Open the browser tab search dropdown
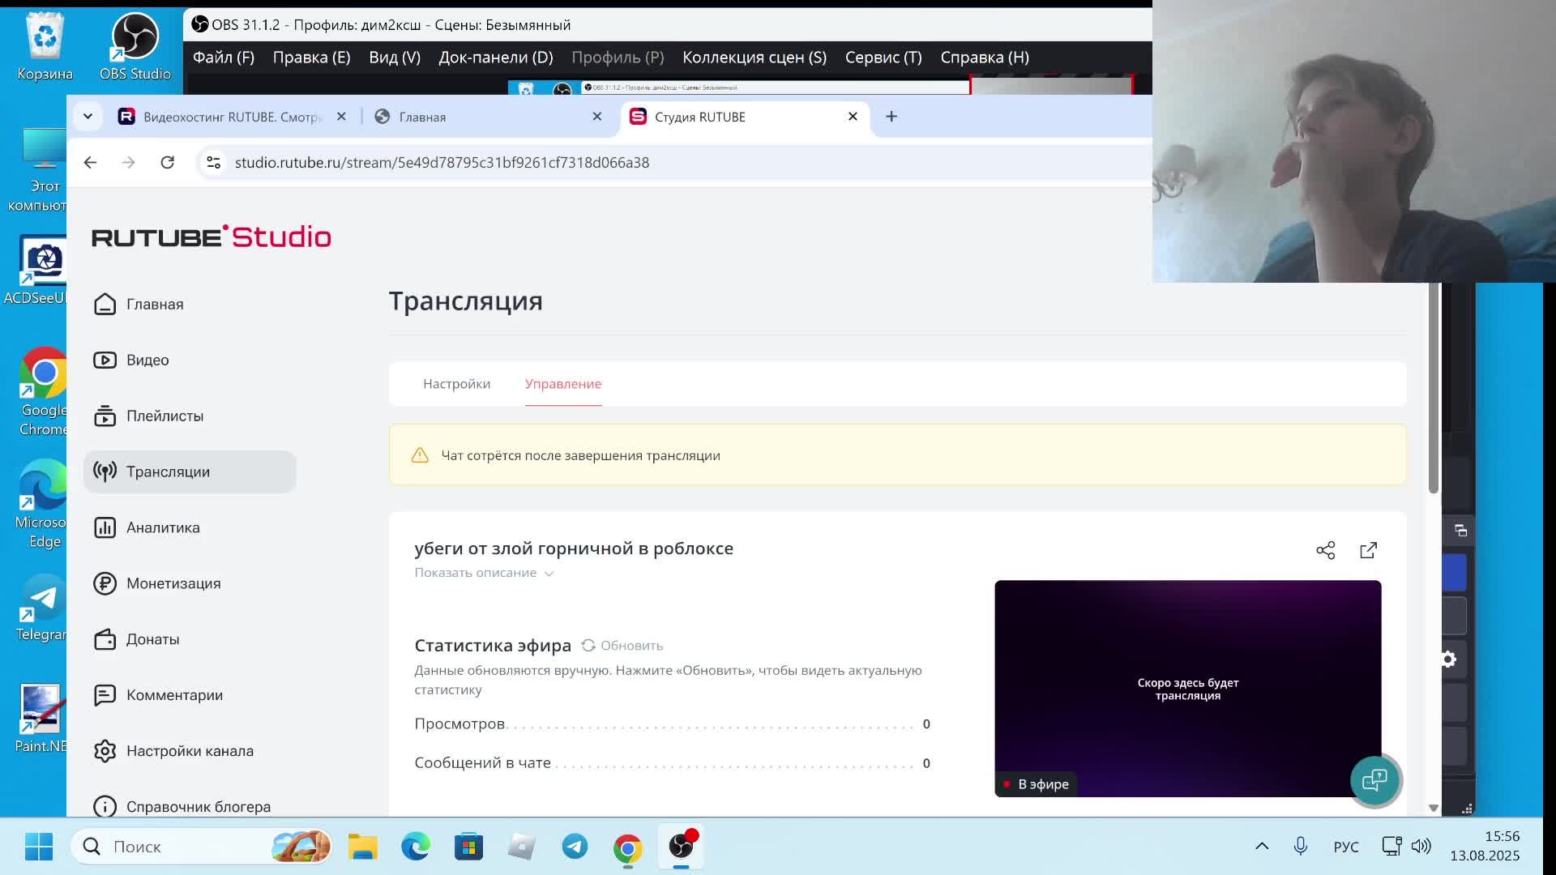This screenshot has width=1556, height=875. coord(88,117)
